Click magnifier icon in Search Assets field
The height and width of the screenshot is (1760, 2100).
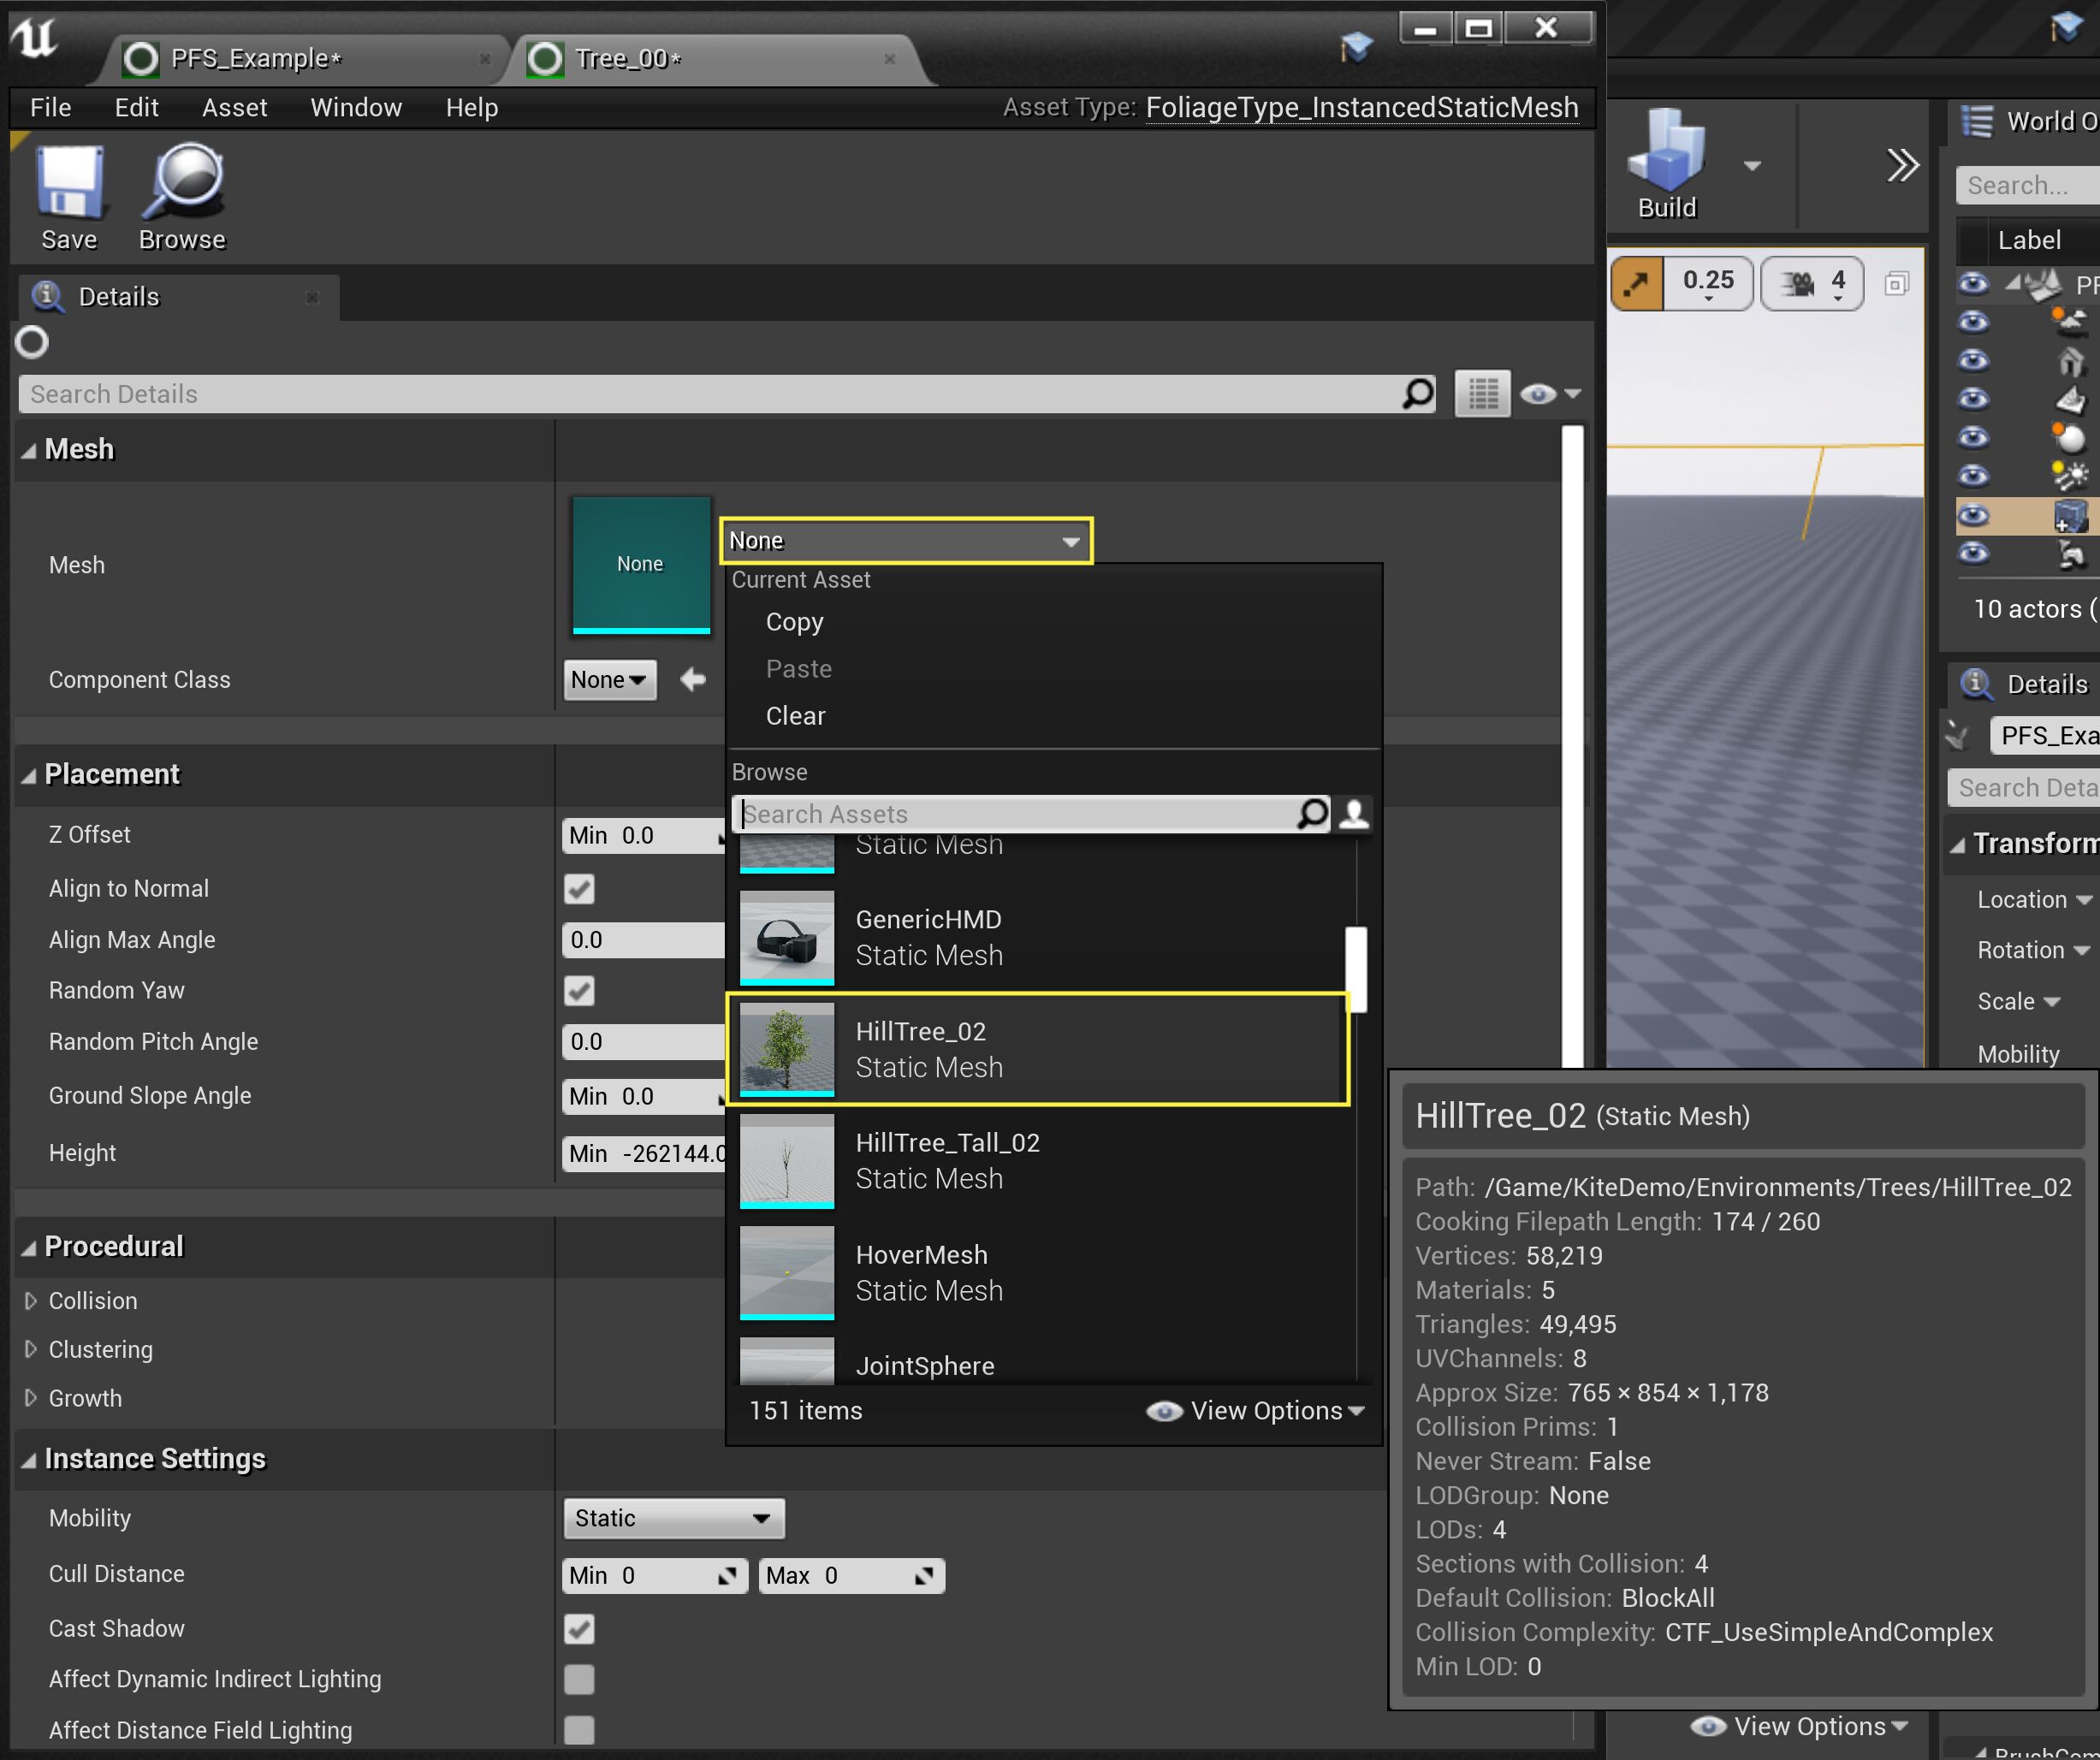pos(1312,814)
